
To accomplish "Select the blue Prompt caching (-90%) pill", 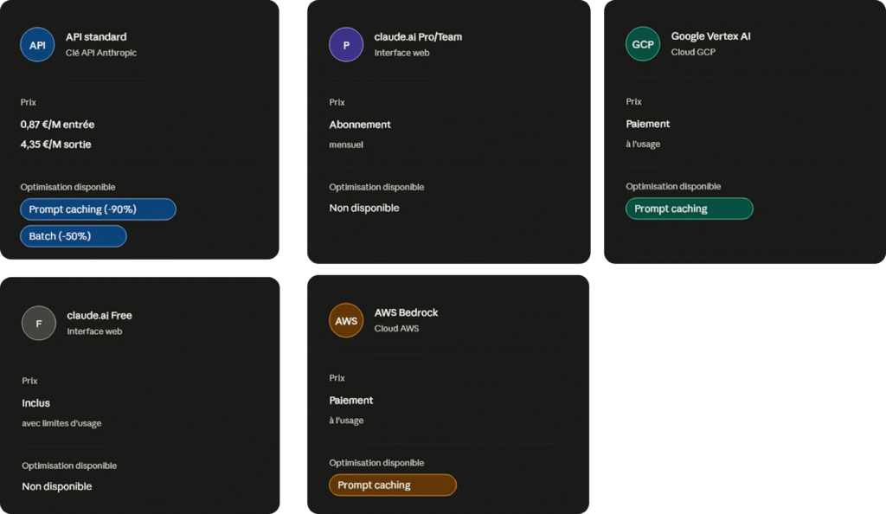I will click(x=99, y=209).
